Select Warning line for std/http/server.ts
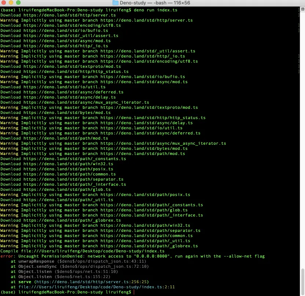This screenshot has width=305, height=296. [96, 20]
